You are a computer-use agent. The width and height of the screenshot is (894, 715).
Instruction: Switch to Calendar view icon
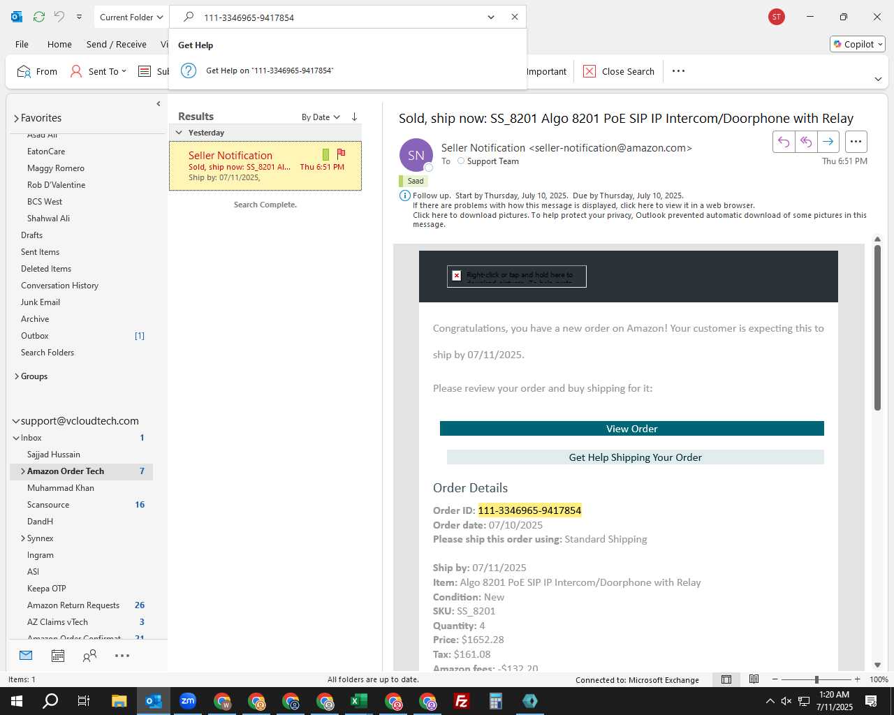point(58,656)
